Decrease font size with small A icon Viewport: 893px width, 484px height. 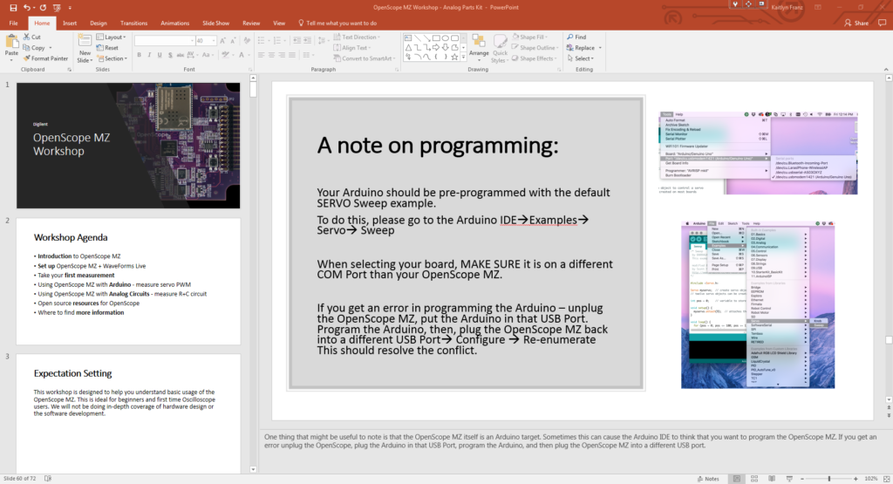click(x=232, y=41)
